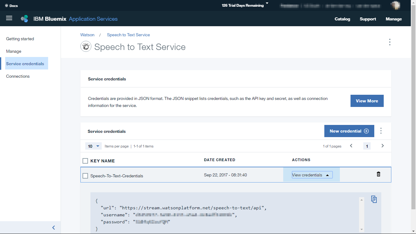Open the Catalog menu
This screenshot has height=234, width=416.
[x=342, y=19]
